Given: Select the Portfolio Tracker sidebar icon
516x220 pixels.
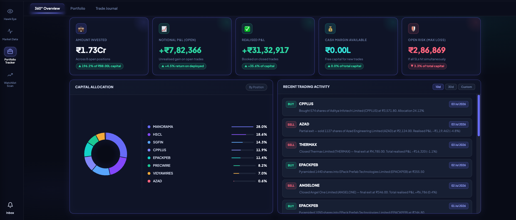Looking at the screenshot, I should coord(10,52).
